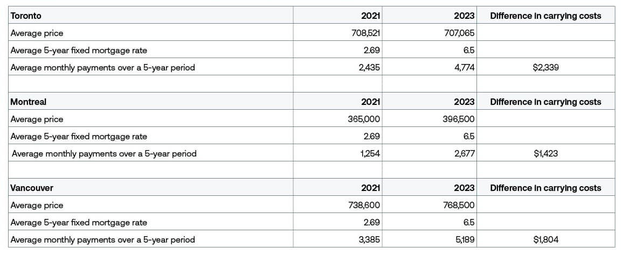Select the 1,254 monthly payment cell
The image size is (622, 255).
(x=370, y=154)
